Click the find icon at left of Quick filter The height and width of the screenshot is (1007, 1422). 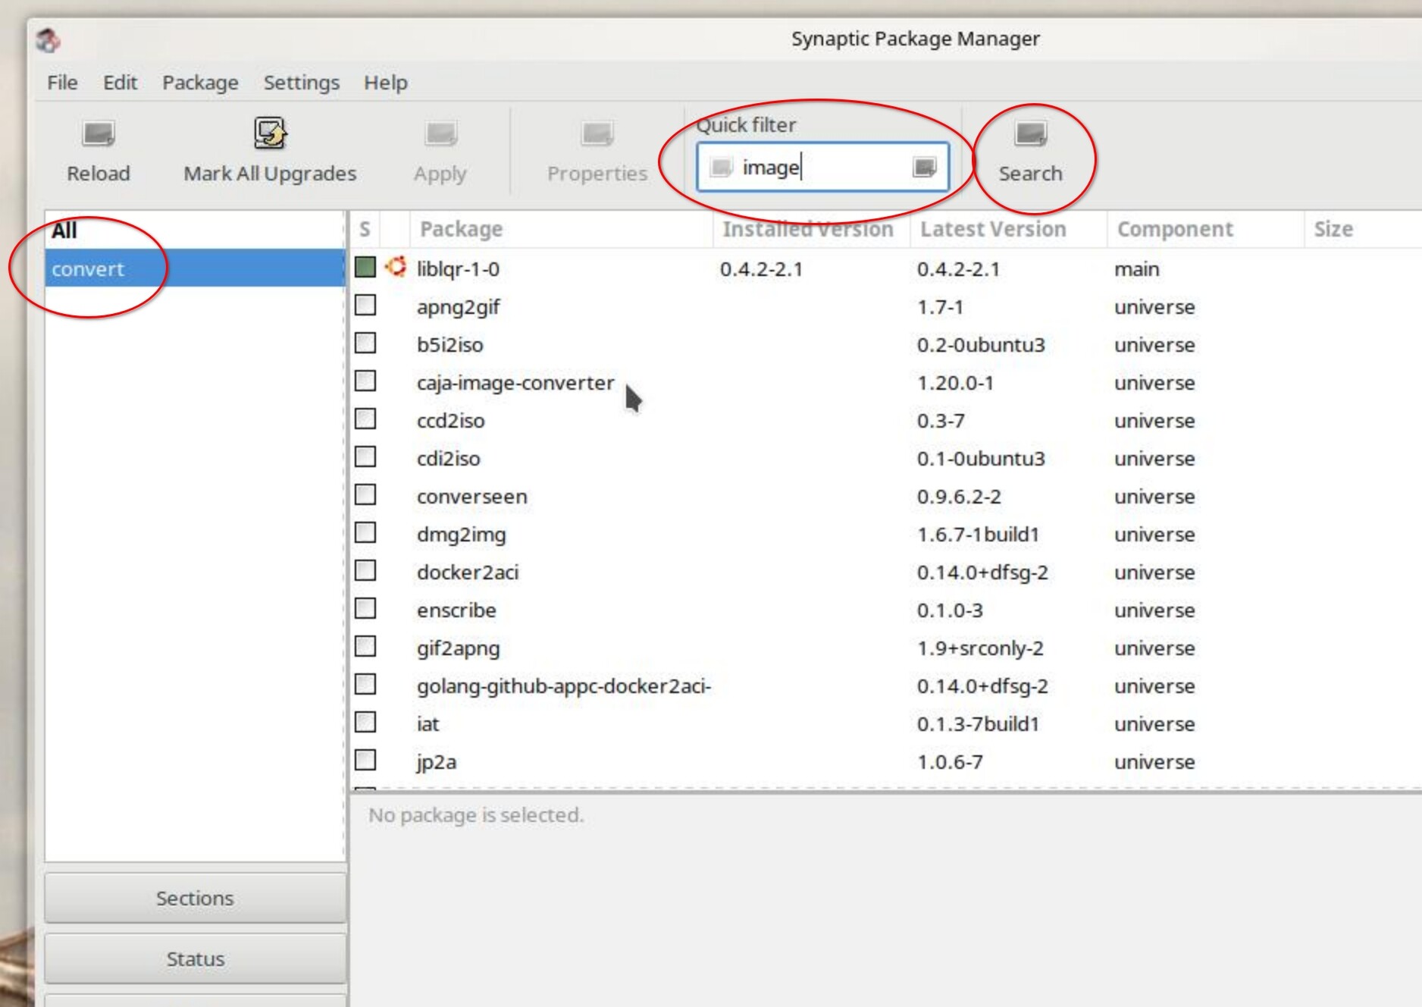click(721, 167)
